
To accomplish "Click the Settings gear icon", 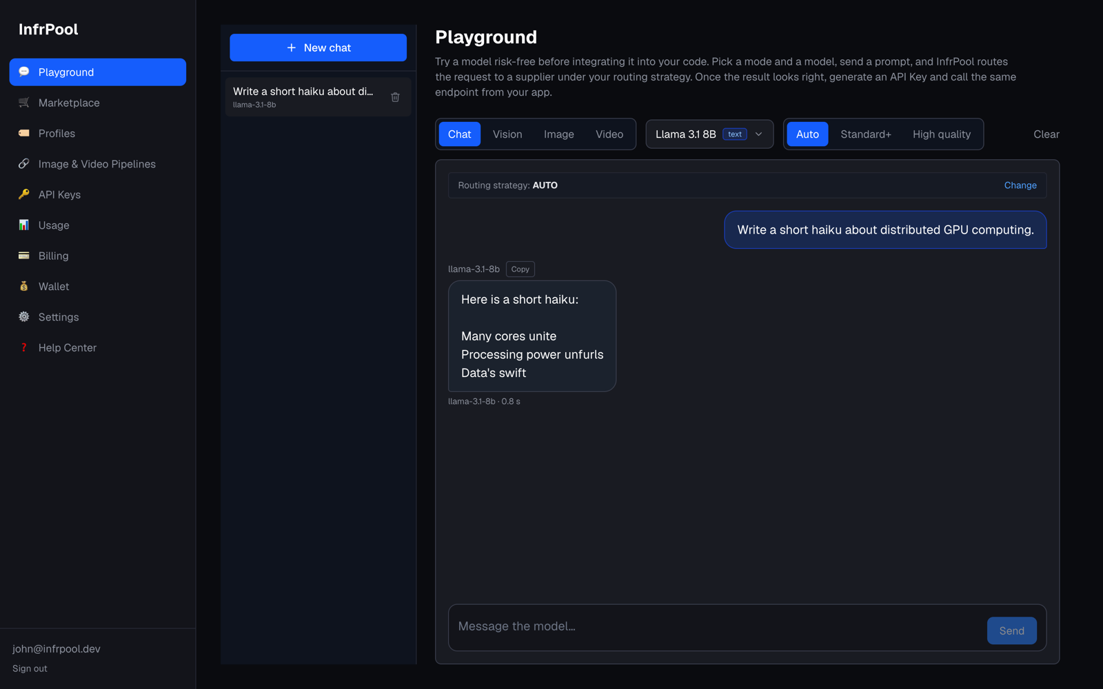I will pos(24,317).
